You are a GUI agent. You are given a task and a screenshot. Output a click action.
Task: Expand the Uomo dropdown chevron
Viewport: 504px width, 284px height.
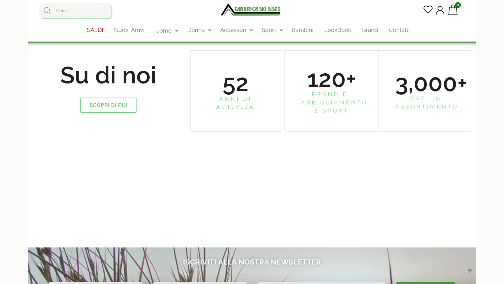point(177,31)
